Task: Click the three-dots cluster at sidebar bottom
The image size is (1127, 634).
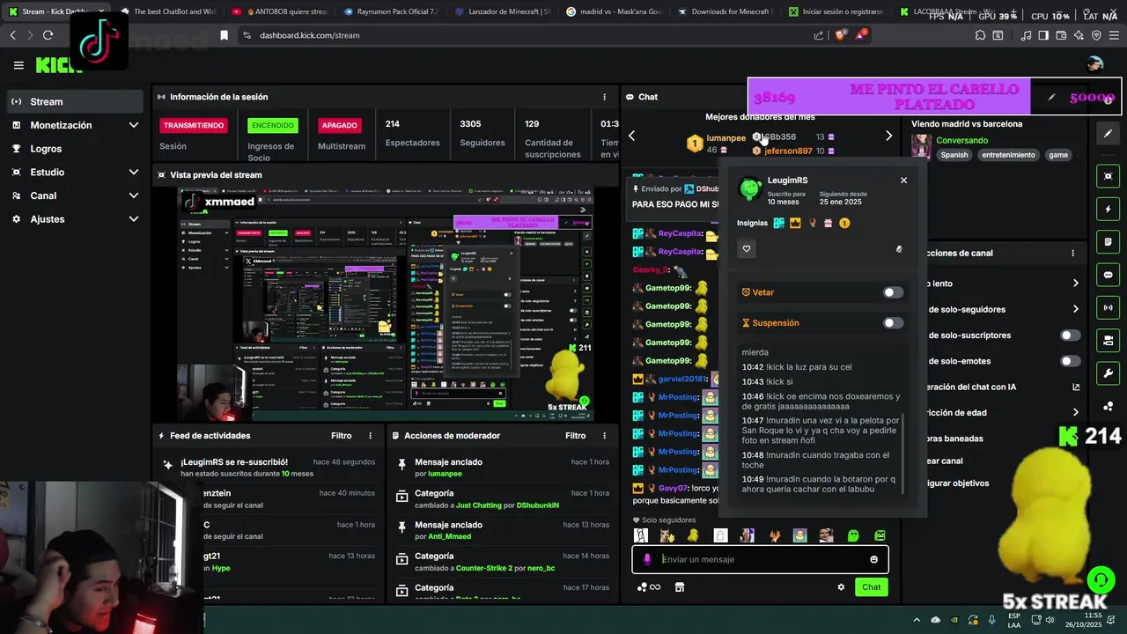Action: (1108, 406)
